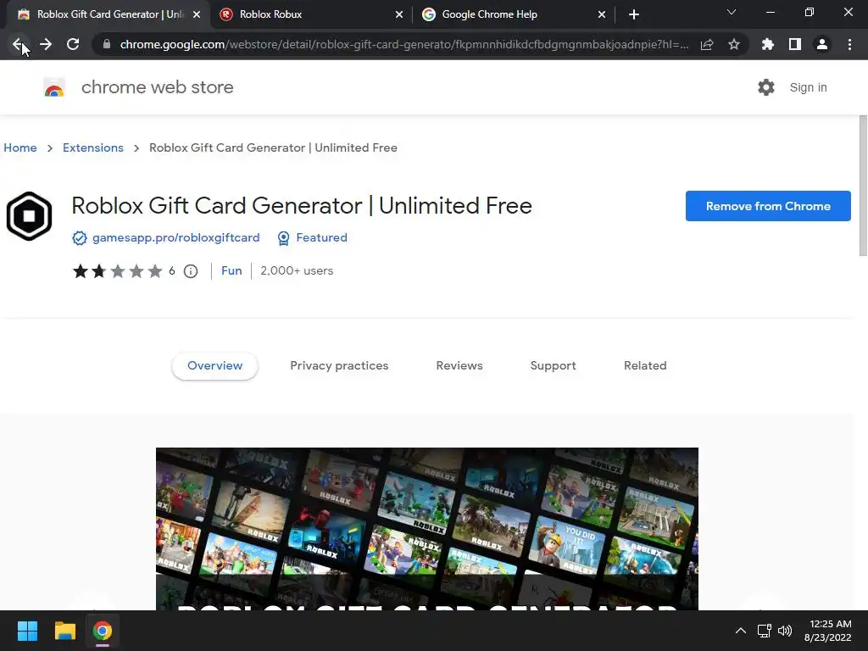Image resolution: width=868 pixels, height=651 pixels.
Task: Open File Explorer from the taskbar
Action: point(64,631)
